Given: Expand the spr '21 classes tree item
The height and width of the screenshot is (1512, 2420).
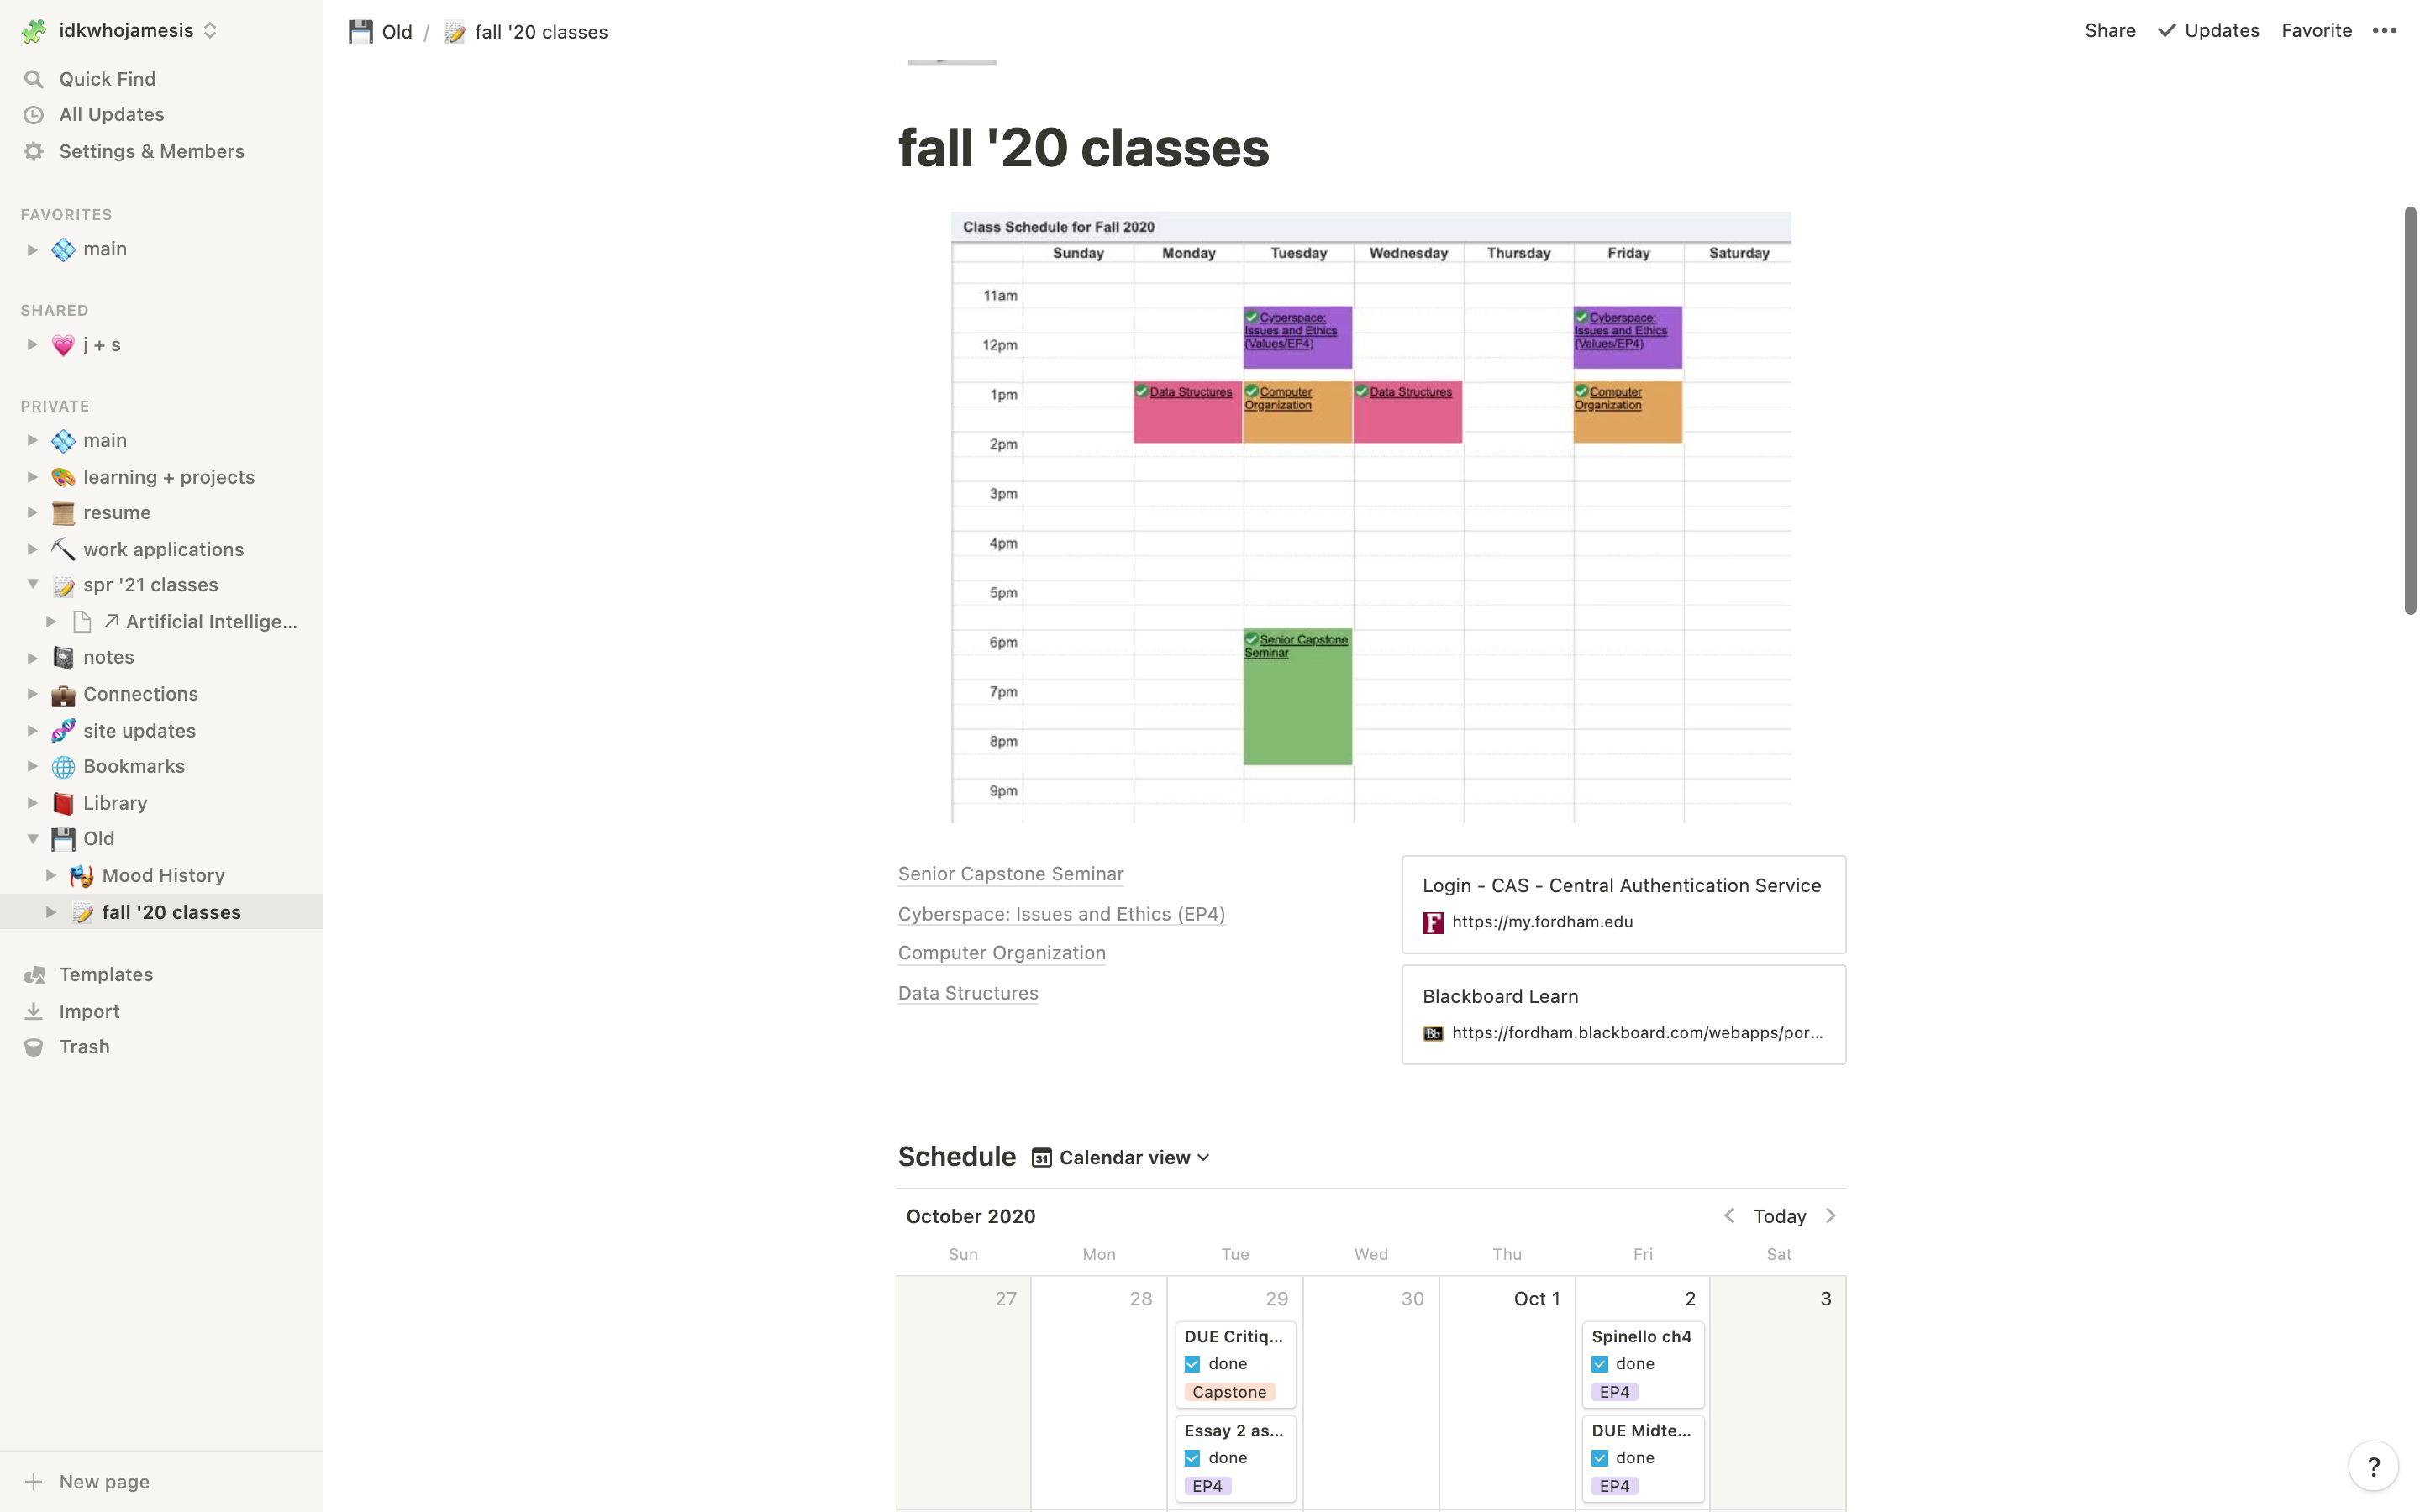Looking at the screenshot, I should (x=31, y=584).
